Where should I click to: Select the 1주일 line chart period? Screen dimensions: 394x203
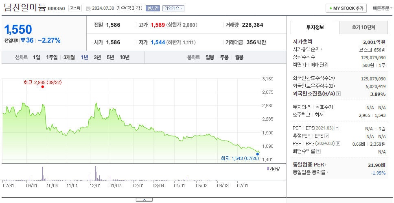[x=52, y=57]
